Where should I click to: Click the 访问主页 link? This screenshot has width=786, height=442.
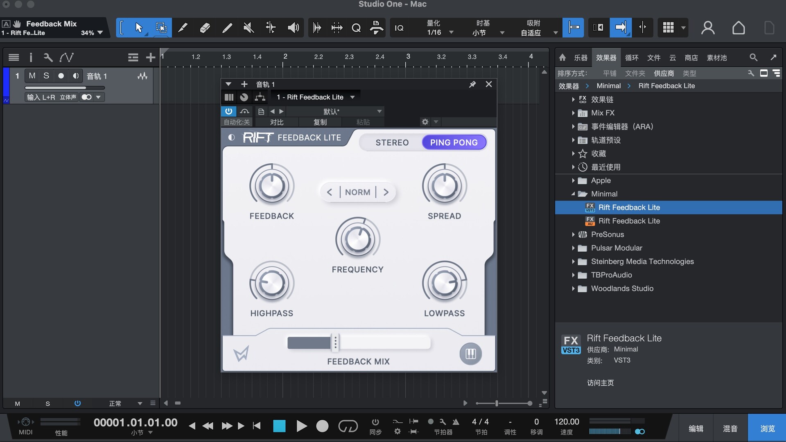pos(600,383)
